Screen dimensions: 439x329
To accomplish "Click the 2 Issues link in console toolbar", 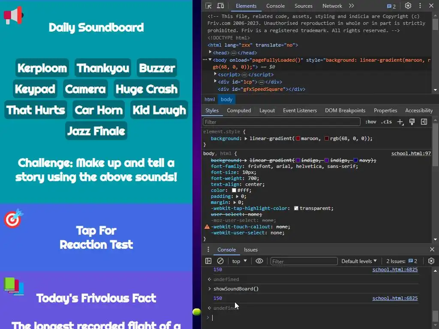I will pos(402,261).
